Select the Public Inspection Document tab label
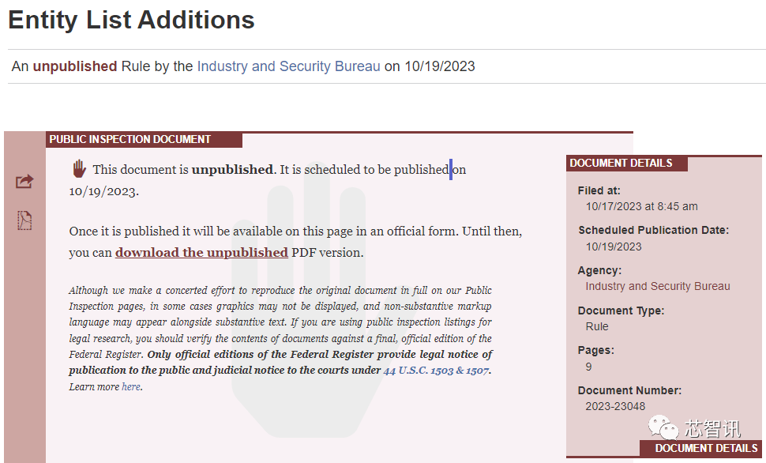Image resolution: width=766 pixels, height=463 pixels. 130,140
